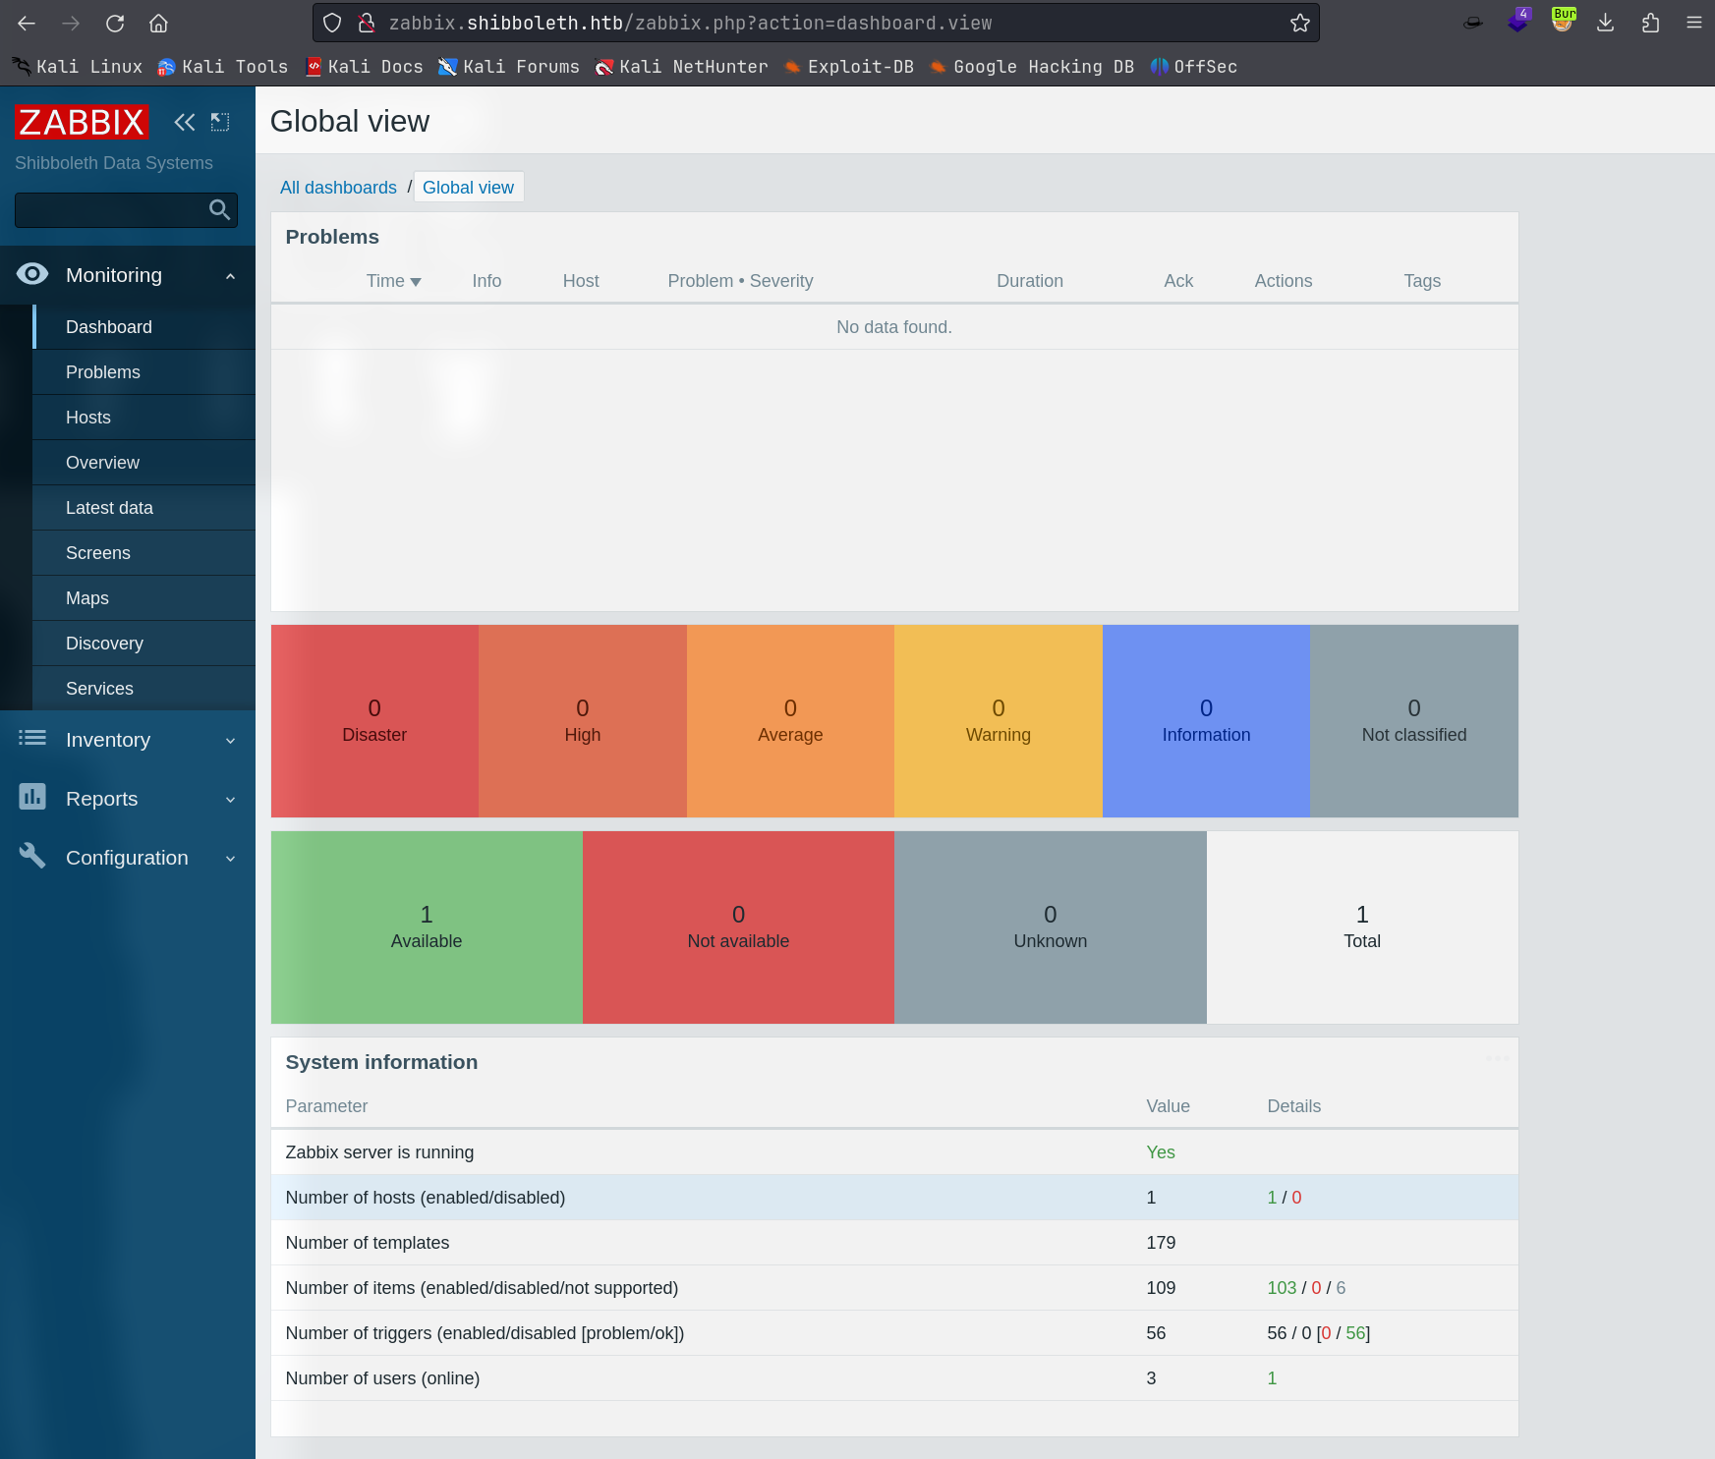Click the hat-shaped extension icon
1715x1459 pixels.
pos(1472,23)
